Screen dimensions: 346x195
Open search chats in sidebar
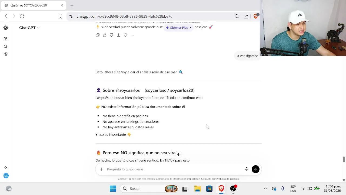[6, 47]
